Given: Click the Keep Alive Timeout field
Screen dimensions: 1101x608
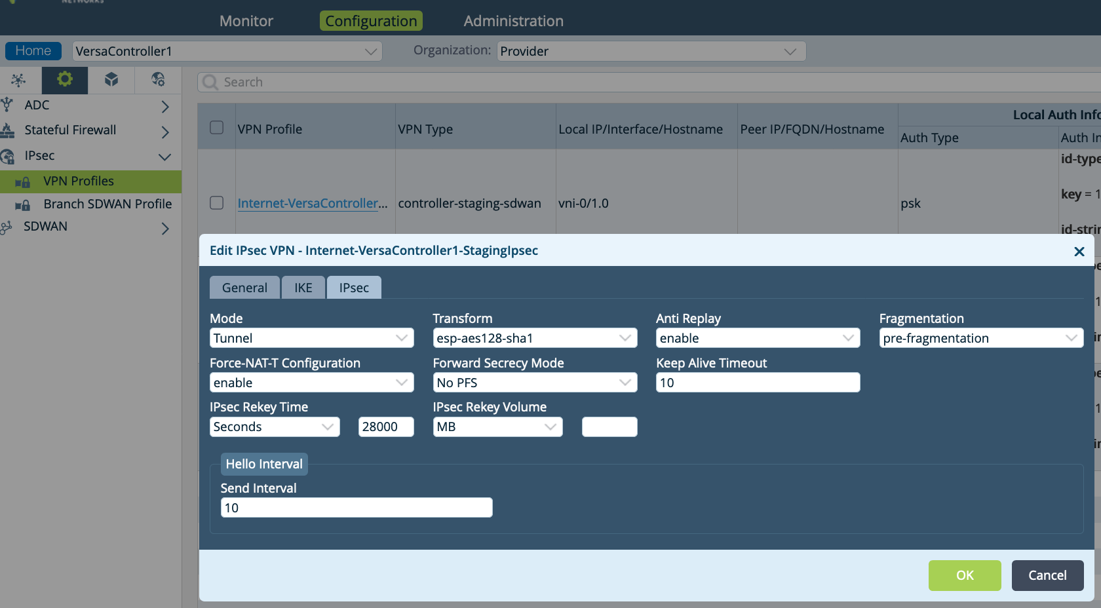Looking at the screenshot, I should click(x=758, y=383).
